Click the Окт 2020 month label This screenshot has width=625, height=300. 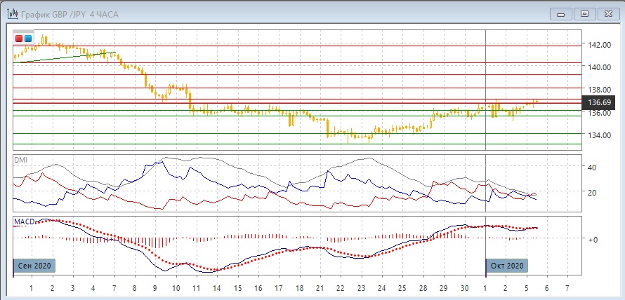point(506,266)
